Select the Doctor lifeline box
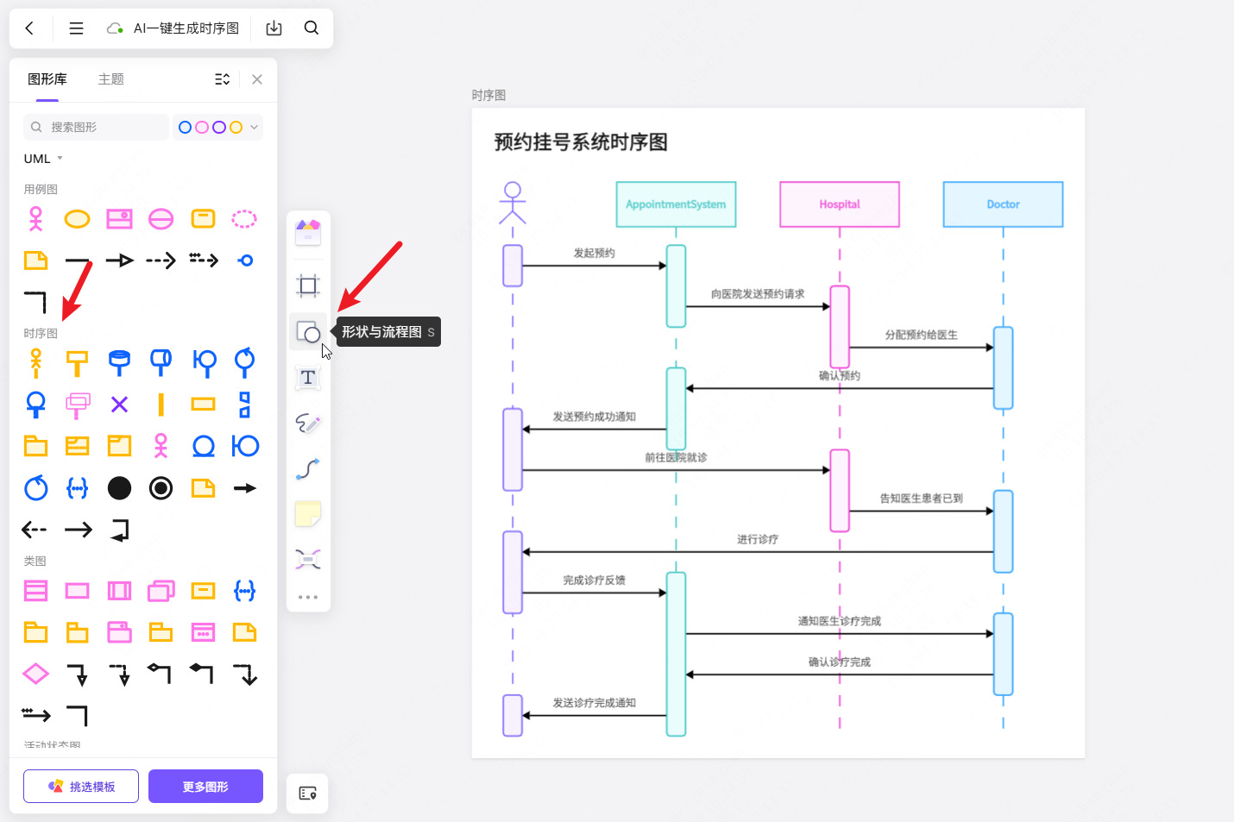The height and width of the screenshot is (822, 1234). point(1003,204)
